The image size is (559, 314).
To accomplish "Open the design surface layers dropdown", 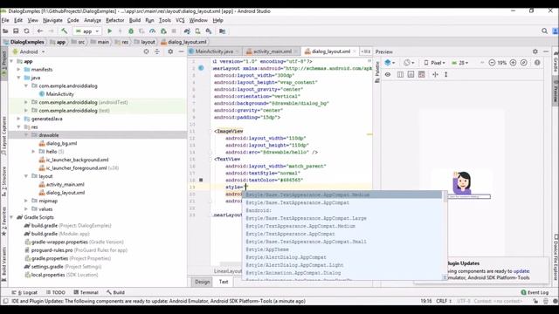I will tap(390, 63).
